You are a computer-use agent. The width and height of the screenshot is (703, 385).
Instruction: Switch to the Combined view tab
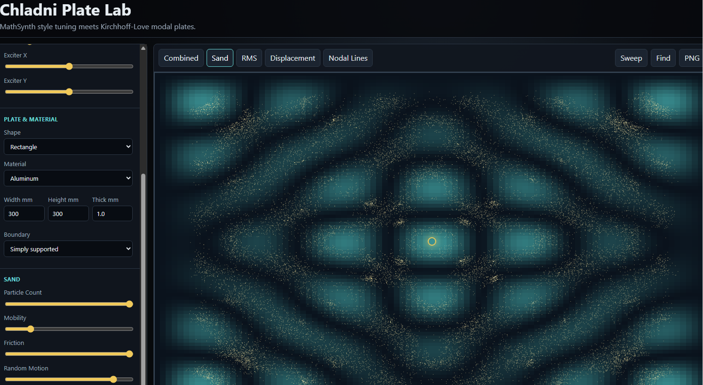(x=181, y=58)
